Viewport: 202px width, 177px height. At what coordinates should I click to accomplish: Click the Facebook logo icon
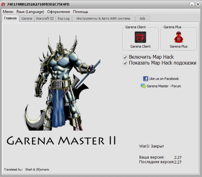click(145, 79)
